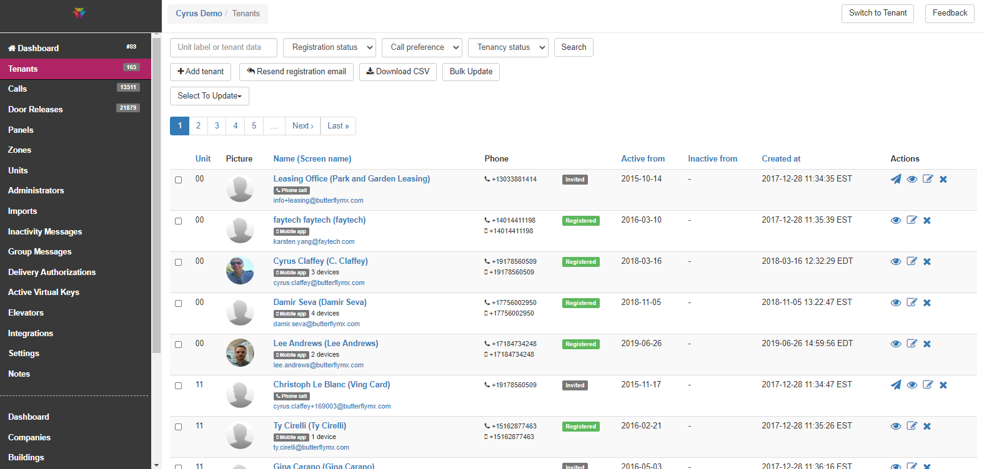The height and width of the screenshot is (469, 984).
Task: Click the Unit label or tenant data field
Action: [224, 47]
